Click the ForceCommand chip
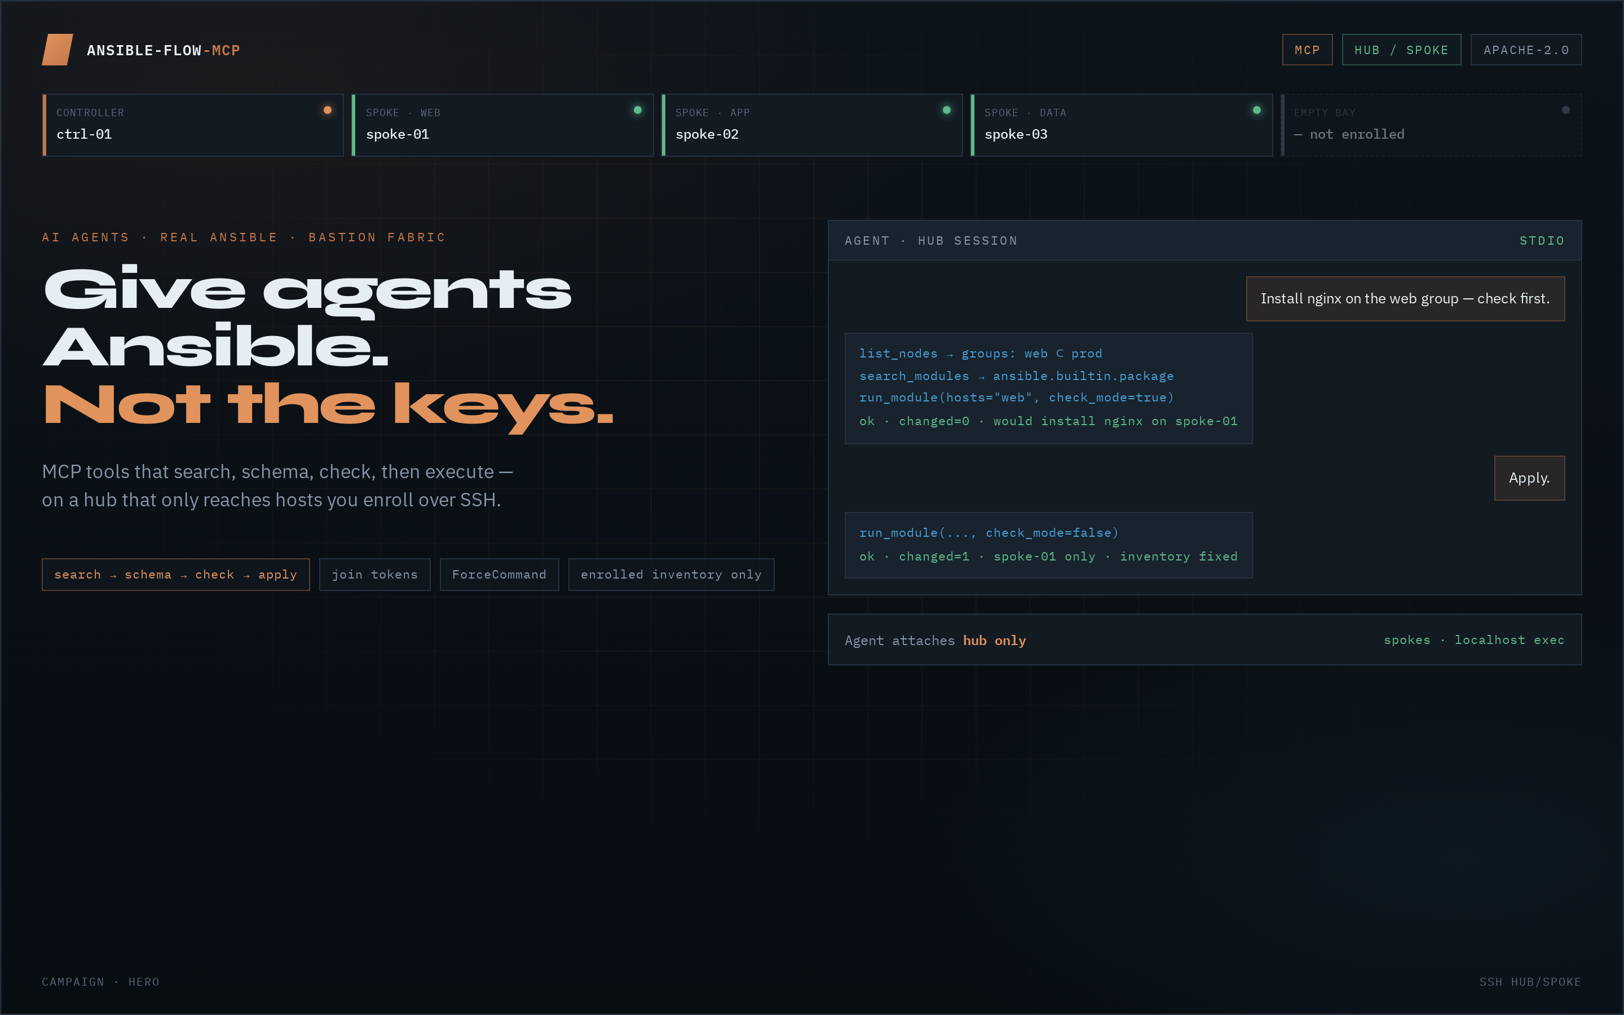1624x1015 pixels. [x=499, y=575]
